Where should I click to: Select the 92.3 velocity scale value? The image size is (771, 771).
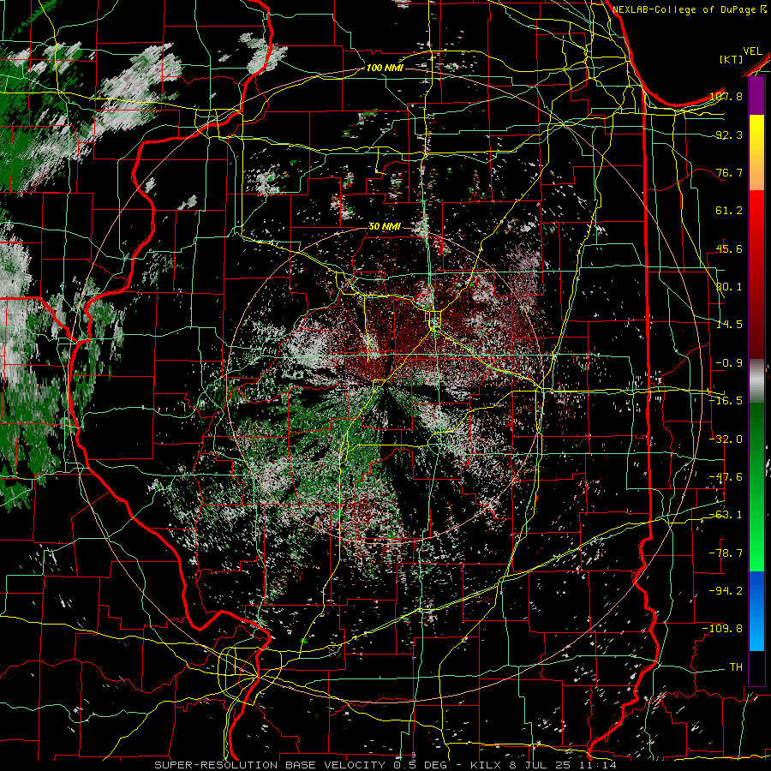tap(730, 134)
